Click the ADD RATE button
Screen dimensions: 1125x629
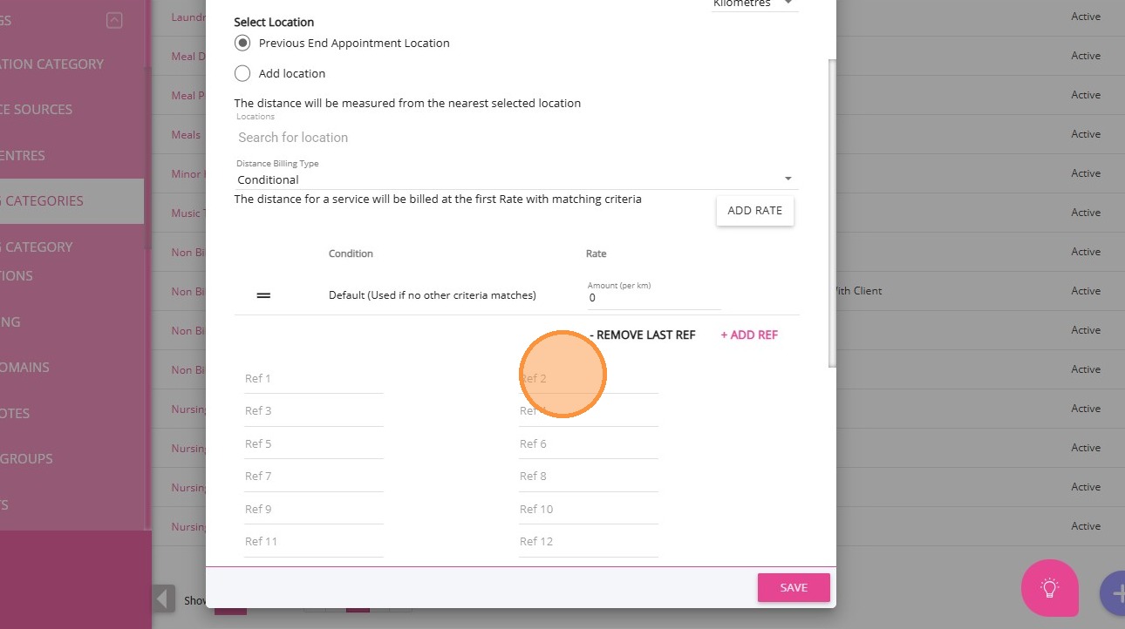click(x=754, y=210)
